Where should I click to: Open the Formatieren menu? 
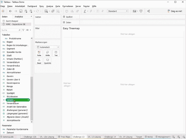click(x=68, y=6)
